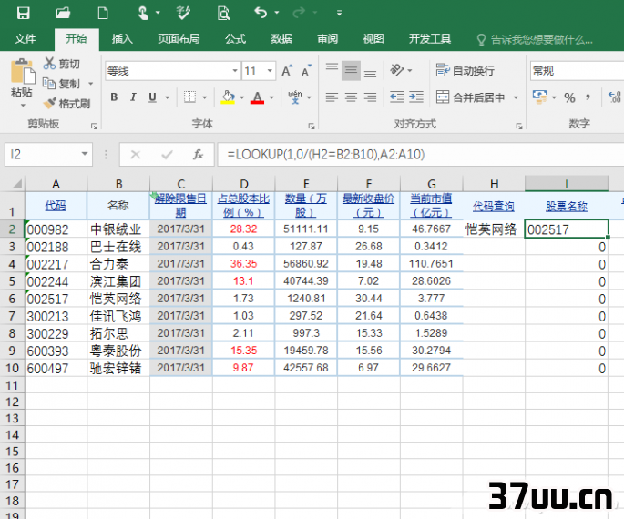
Task: Click the Touch/Mouse mode icon
Action: pyautogui.click(x=142, y=13)
